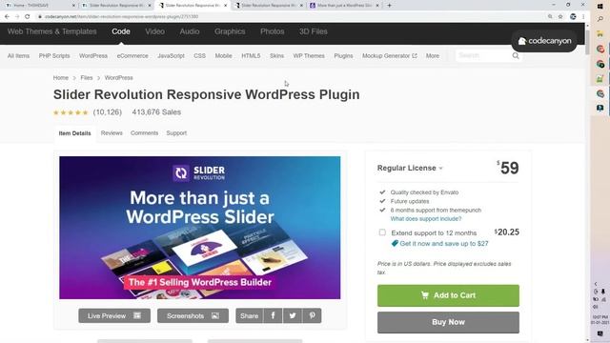Image resolution: width=610 pixels, height=343 pixels.
Task: Click the five star rating
Action: tap(71, 112)
